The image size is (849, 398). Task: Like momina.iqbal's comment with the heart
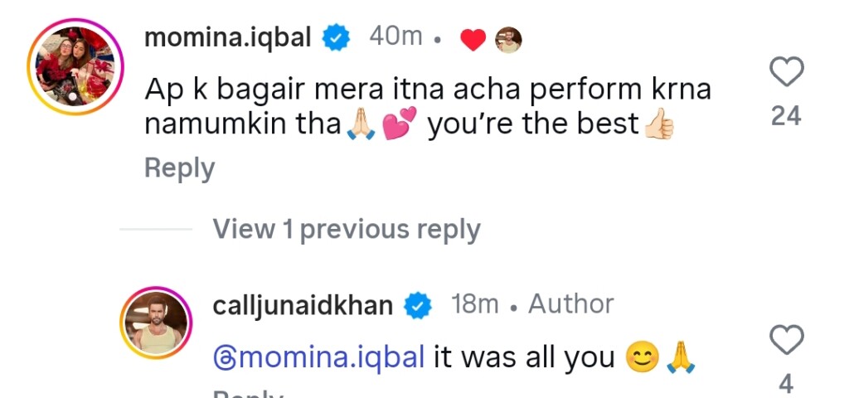click(x=786, y=74)
